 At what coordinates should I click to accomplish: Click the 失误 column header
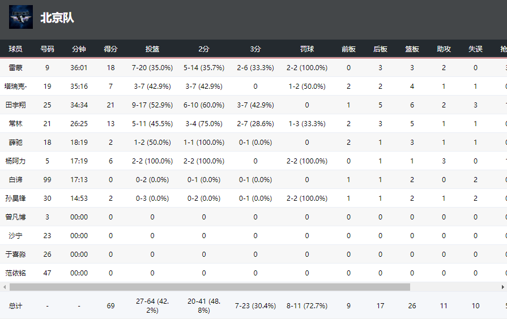tap(475, 49)
